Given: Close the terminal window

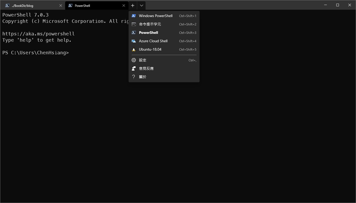Looking at the screenshot, I should [x=350, y=5].
